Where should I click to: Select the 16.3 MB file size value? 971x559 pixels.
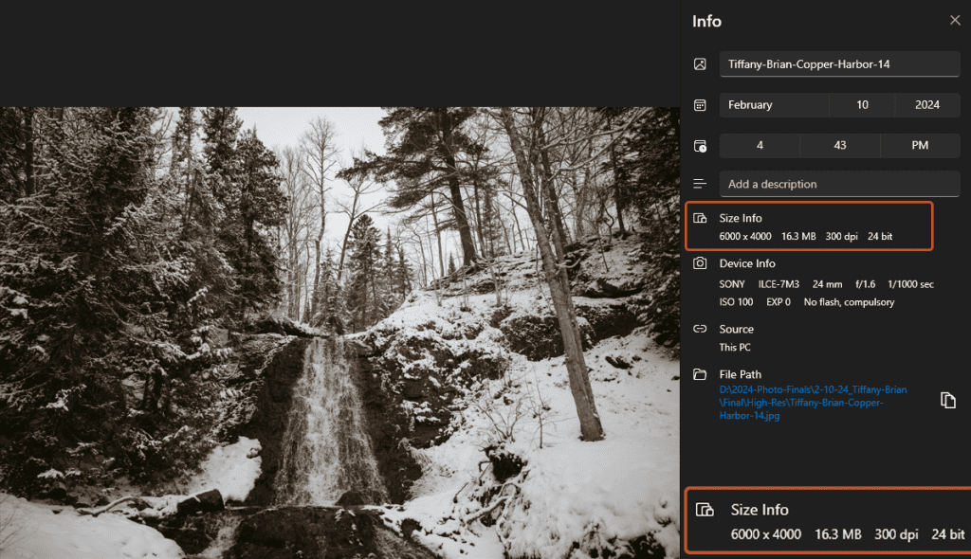pyautogui.click(x=798, y=237)
